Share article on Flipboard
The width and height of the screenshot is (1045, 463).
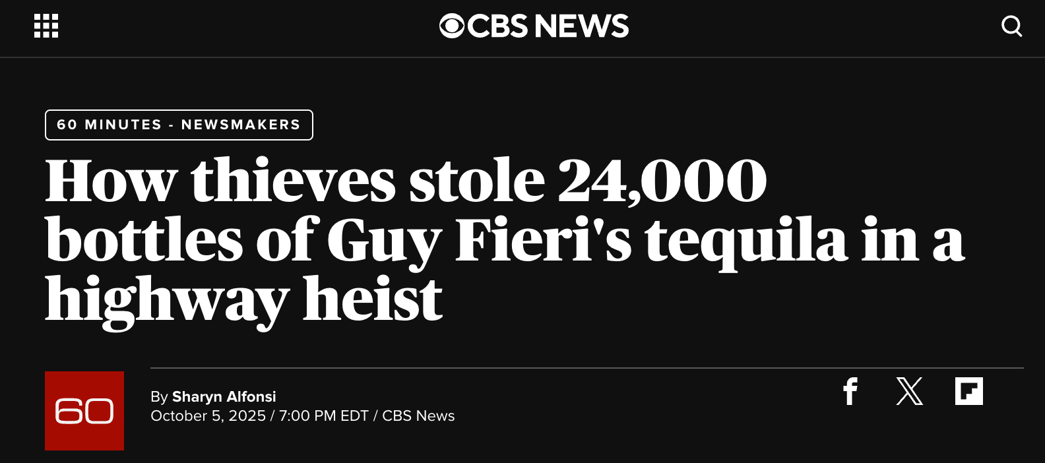click(x=968, y=391)
